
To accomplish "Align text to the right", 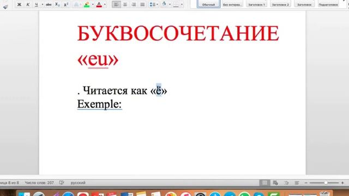I will point(134,4).
